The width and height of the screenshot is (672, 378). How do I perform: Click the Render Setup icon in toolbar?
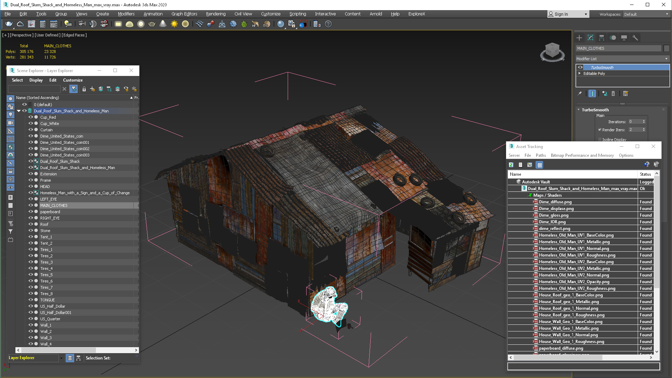click(x=317, y=24)
